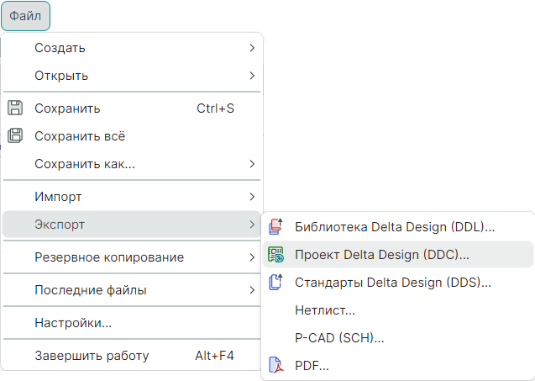The height and width of the screenshot is (381, 535).
Task: Click the floppy disk Save icon
Action: point(14,108)
